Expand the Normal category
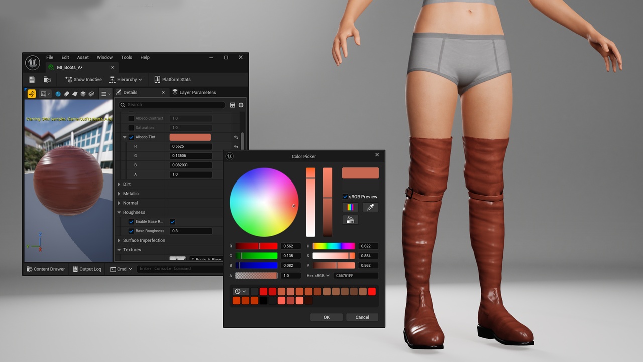 [119, 203]
